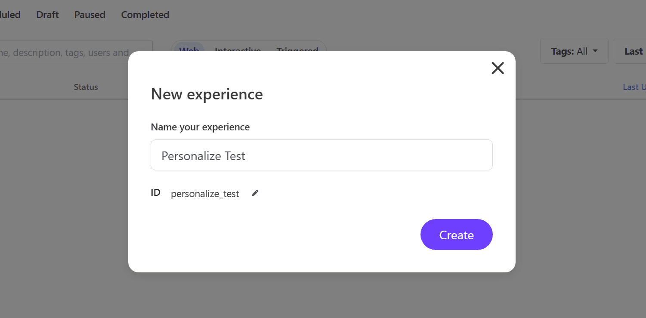Click the personalize_test ID text
This screenshot has height=318, width=646.
point(205,194)
